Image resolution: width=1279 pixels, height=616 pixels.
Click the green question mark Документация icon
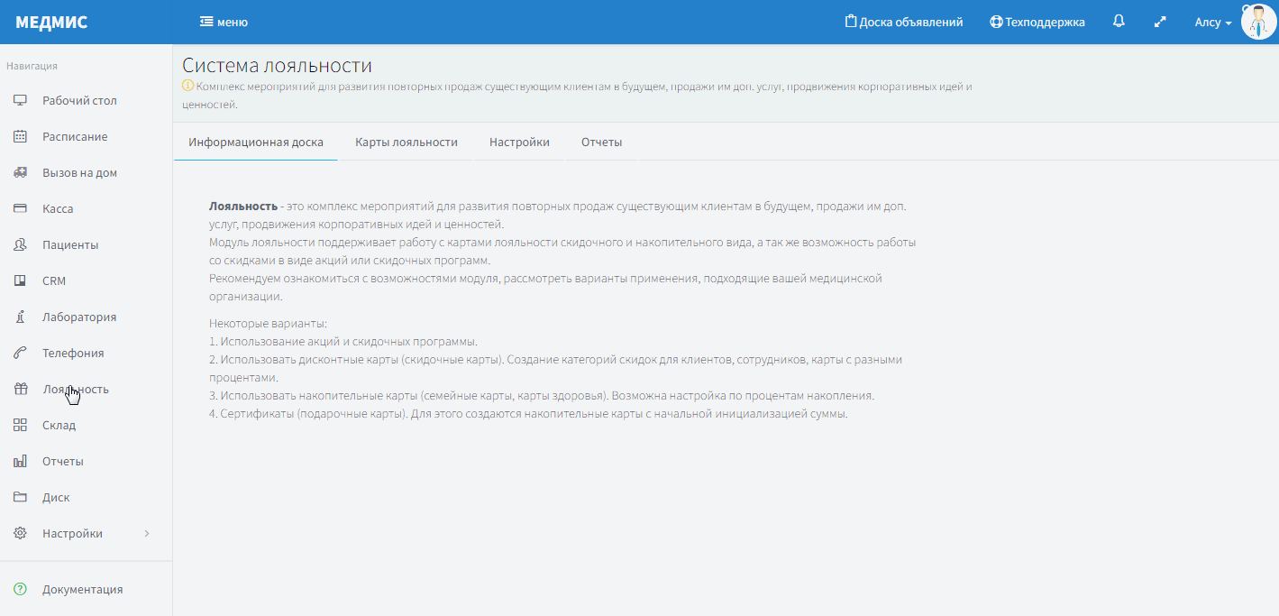point(20,590)
